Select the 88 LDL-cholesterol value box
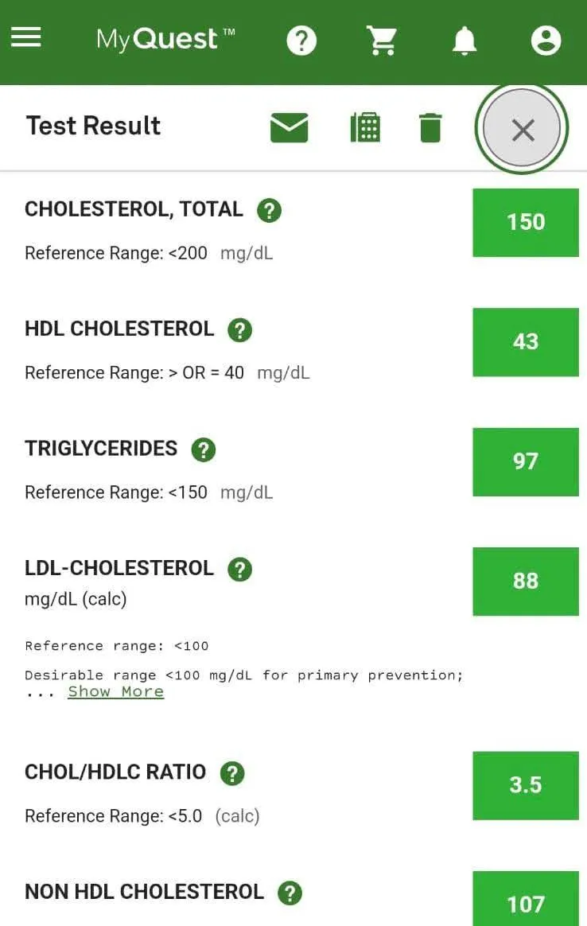Viewport: 587px width, 926px height. (526, 581)
